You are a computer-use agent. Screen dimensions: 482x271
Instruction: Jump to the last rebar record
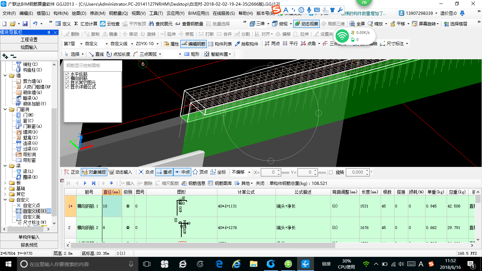[94, 183]
